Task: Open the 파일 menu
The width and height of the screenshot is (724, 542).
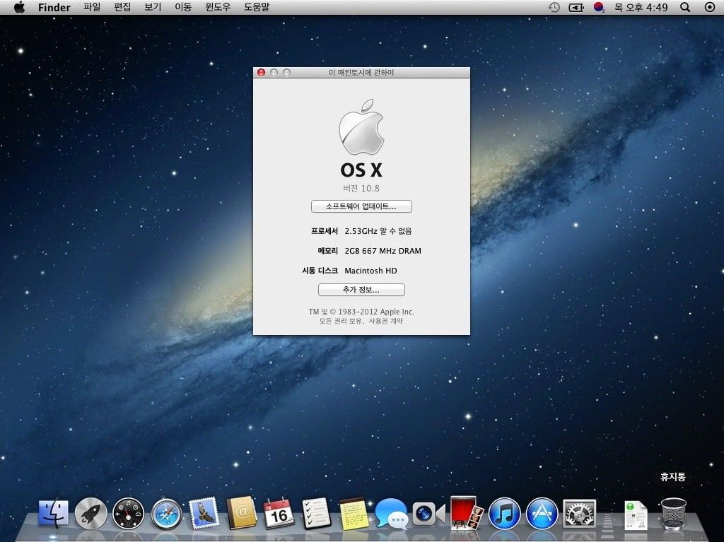Action: 92,7
